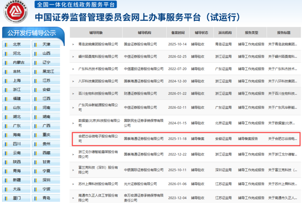Viewport: 302px width, 203px height.
Task: Go to the 海南 region
Action: (x=16, y=135)
